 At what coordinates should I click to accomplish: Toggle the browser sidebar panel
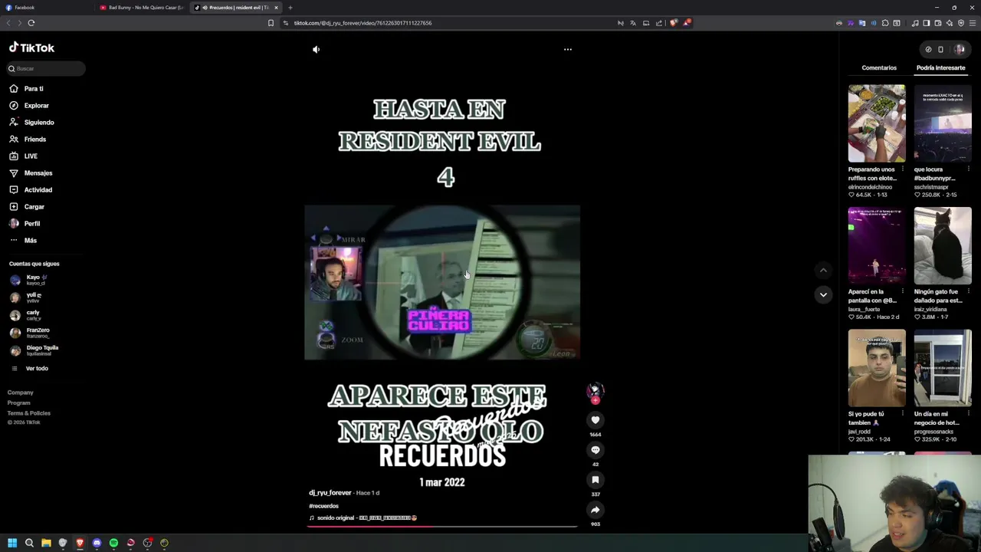pyautogui.click(x=927, y=23)
